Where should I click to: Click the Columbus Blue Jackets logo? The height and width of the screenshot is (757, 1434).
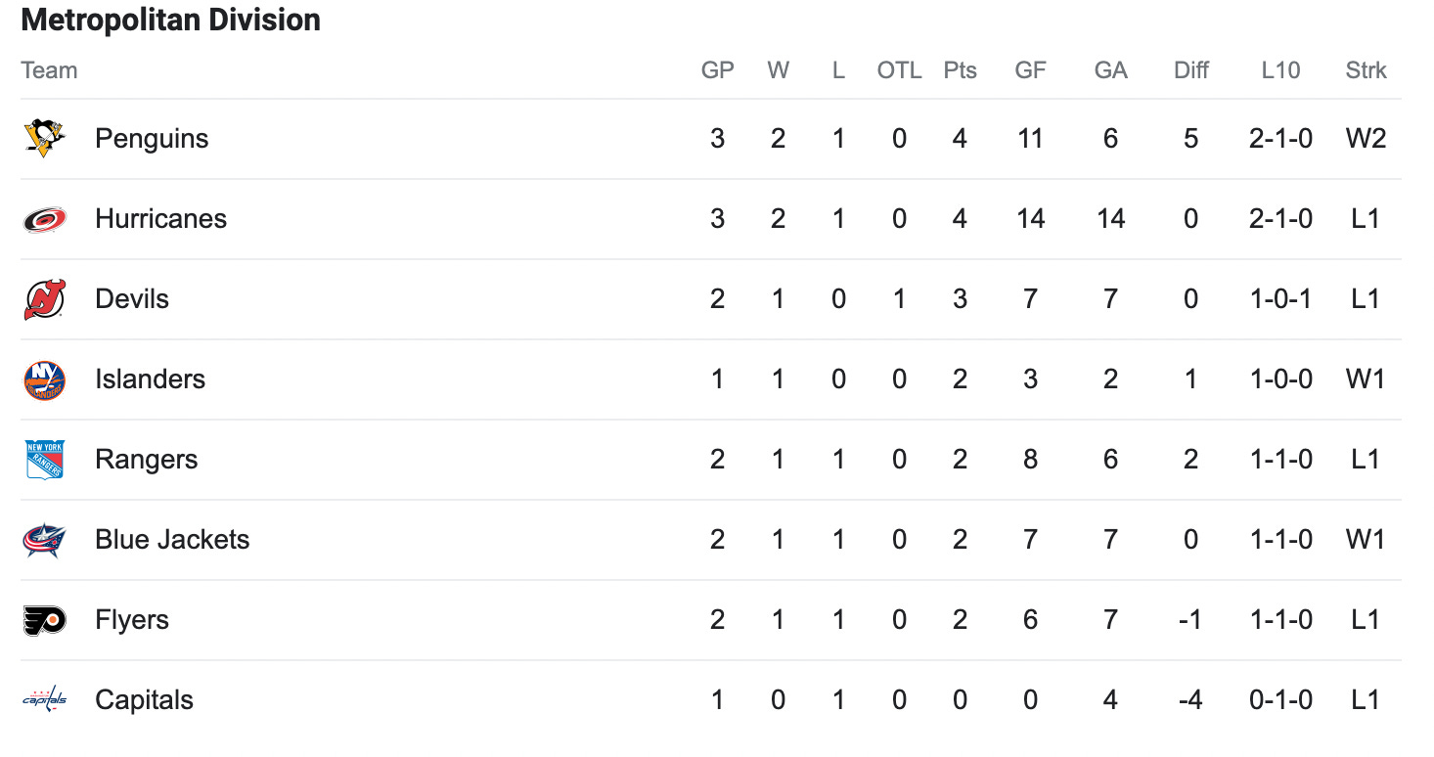(44, 540)
